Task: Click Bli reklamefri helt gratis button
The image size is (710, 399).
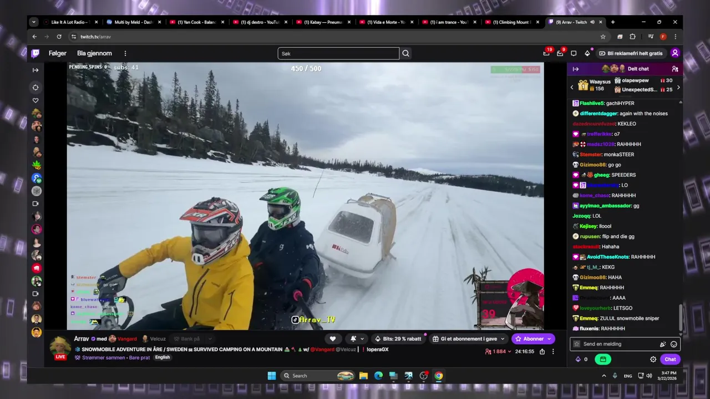Action: (x=631, y=53)
